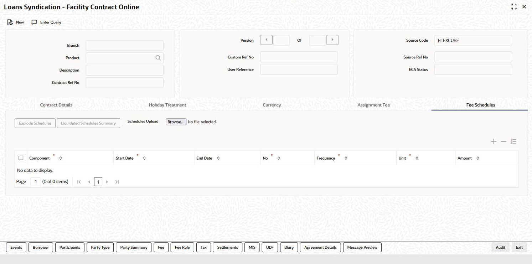The height and width of the screenshot is (264, 532).
Task: Open the Party Summary subscreen
Action: [134, 247]
